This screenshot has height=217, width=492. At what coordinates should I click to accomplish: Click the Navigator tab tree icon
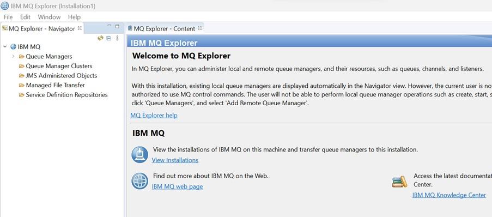(x=5, y=28)
